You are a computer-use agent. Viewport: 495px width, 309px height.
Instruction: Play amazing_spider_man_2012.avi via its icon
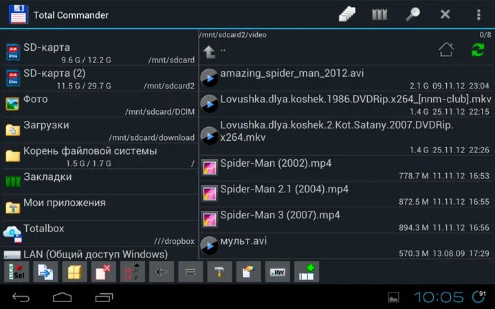tap(209, 78)
